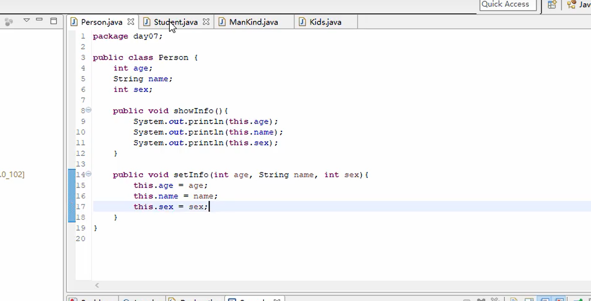The image size is (591, 301).
Task: Minimize the left side panel
Action: click(x=39, y=20)
